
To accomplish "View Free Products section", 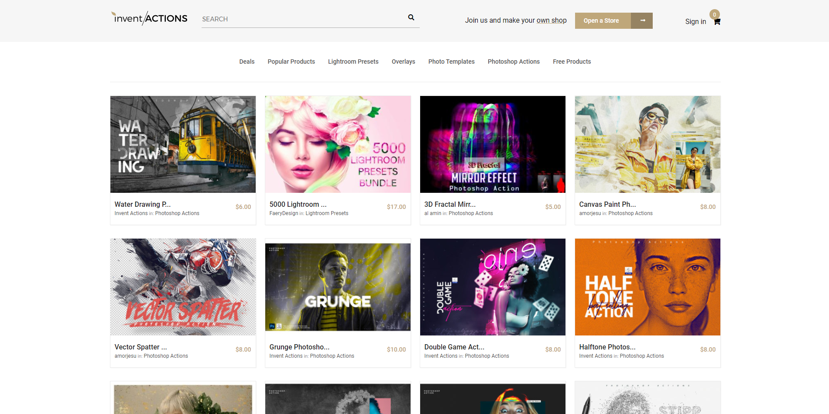I will [x=572, y=62].
